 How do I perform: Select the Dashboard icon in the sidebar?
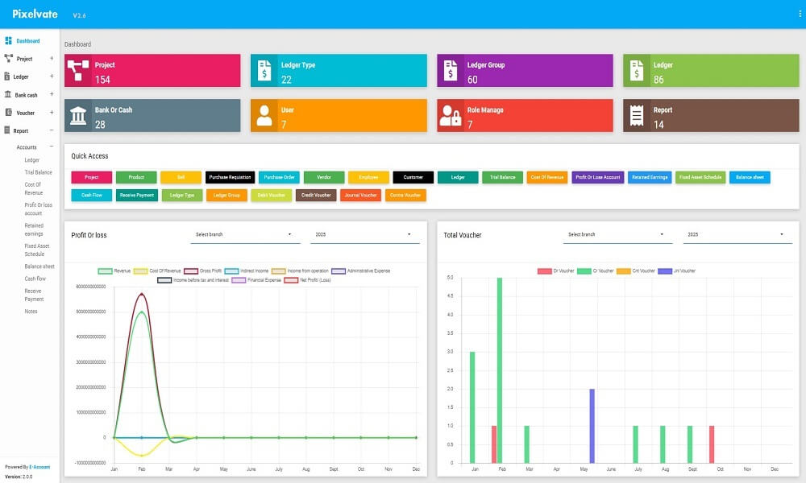[x=7, y=40]
